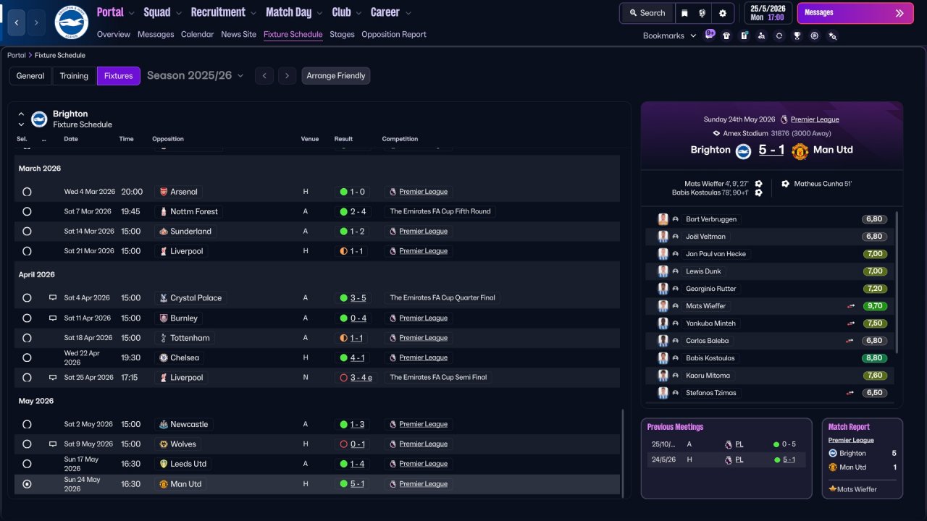Screen dimensions: 927x521
Task: Select the Crystal Palace fixture radio button
Action: click(x=27, y=297)
